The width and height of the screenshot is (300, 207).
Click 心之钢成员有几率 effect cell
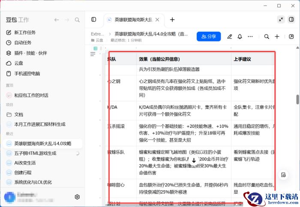(184, 88)
